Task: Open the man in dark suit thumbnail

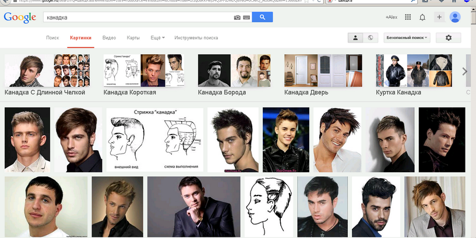Action: (193, 207)
